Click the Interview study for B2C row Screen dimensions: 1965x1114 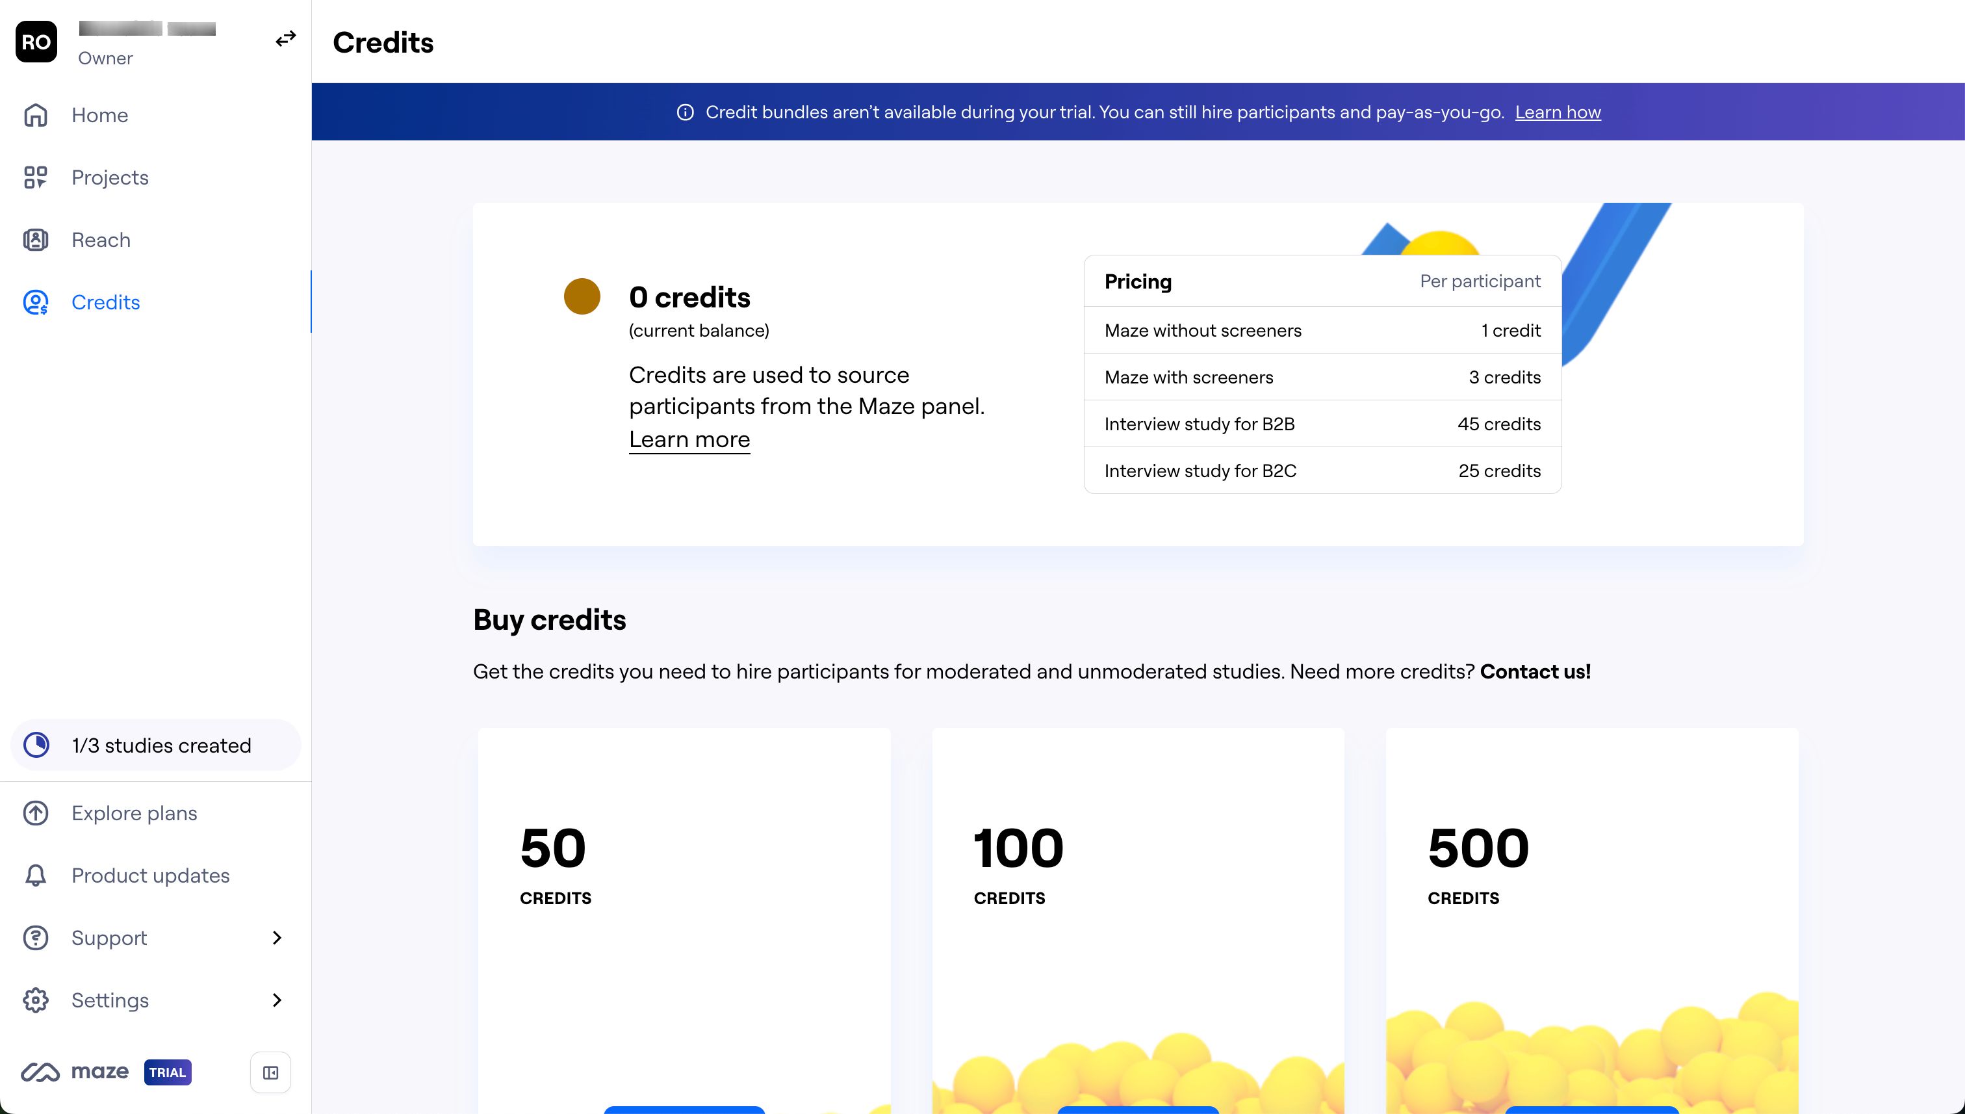pyautogui.click(x=1322, y=471)
